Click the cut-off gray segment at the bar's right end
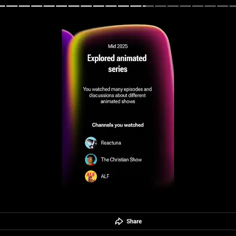 (x=233, y=6)
